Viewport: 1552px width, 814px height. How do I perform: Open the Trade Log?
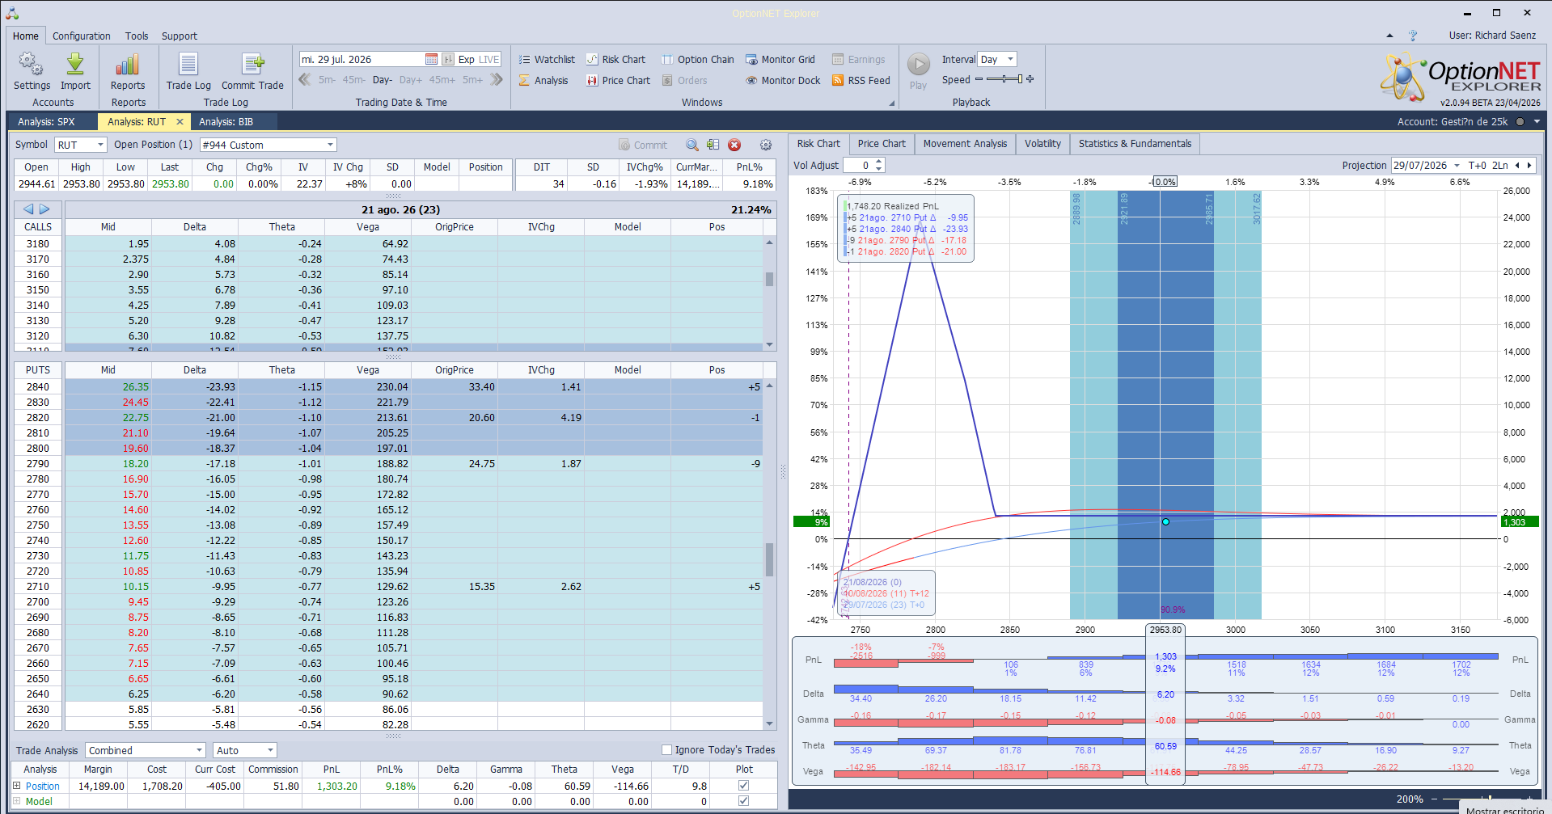pos(188,71)
